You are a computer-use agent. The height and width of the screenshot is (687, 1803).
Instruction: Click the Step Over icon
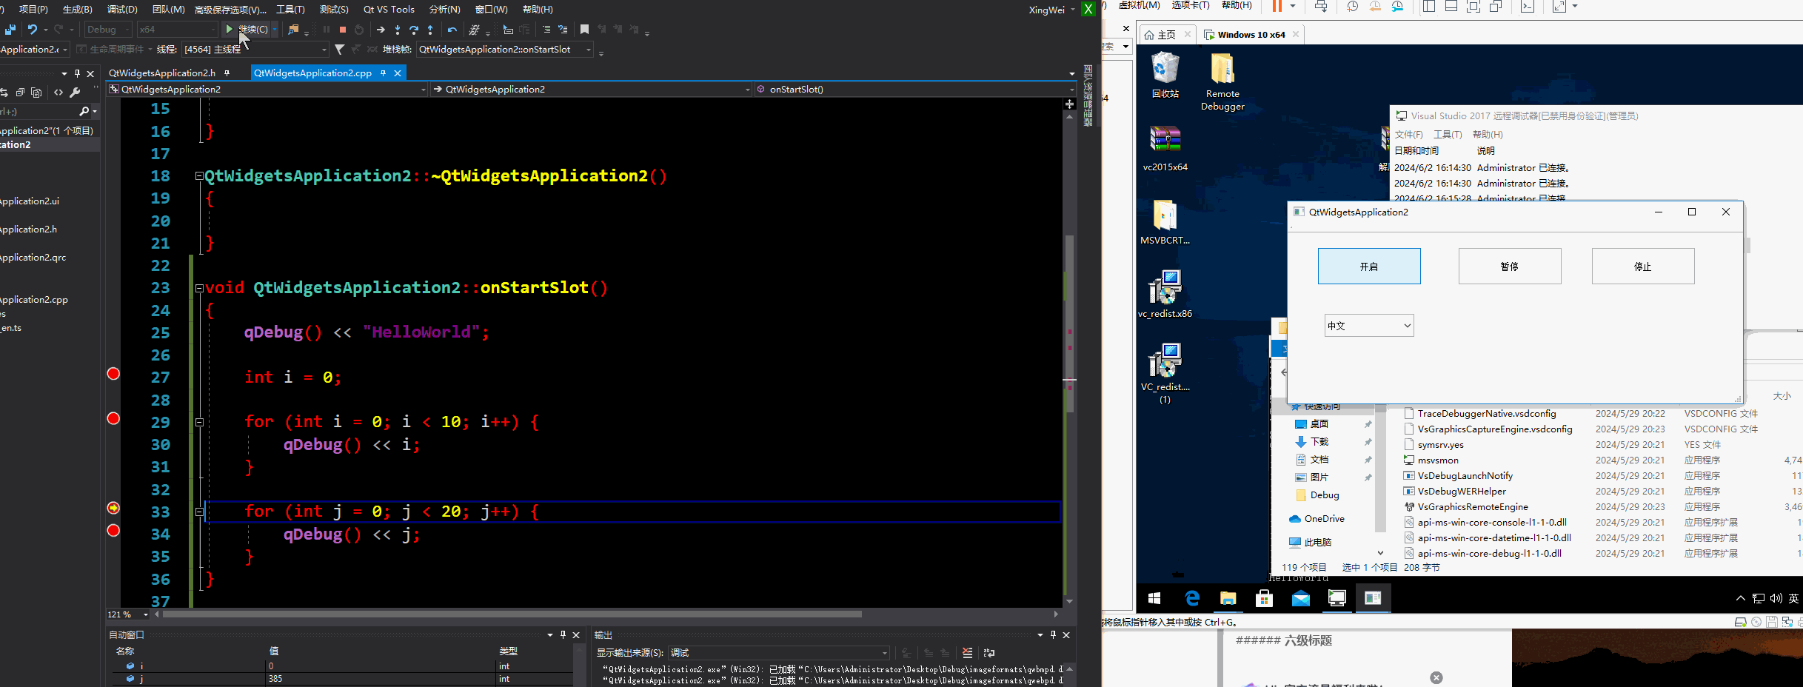pyautogui.click(x=414, y=30)
